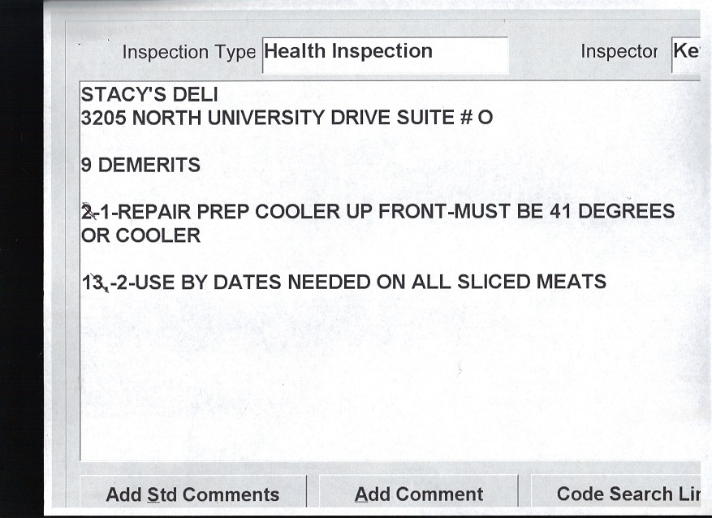Click the Inspector label text

point(618,52)
